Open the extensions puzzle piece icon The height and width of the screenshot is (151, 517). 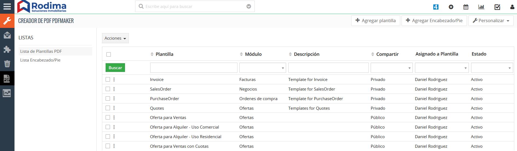(7, 50)
